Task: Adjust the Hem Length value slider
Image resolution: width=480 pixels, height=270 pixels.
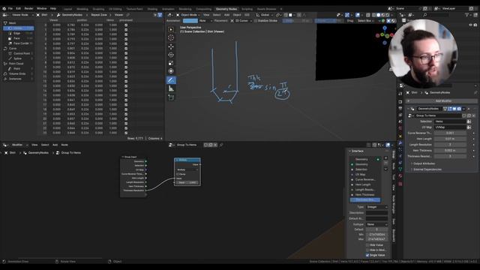Action: (x=450, y=139)
